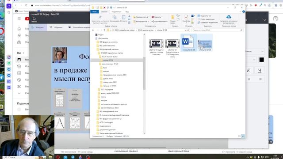
Task: Click the red X in Explorer quick access toolbar
Action: [x=104, y=8]
